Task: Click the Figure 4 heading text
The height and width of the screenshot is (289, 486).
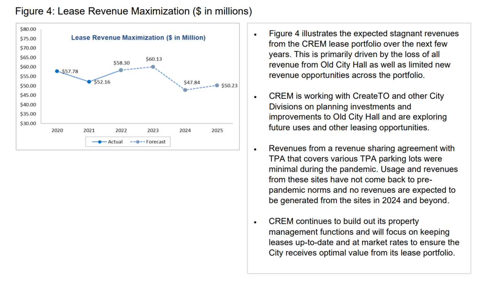Action: (133, 11)
